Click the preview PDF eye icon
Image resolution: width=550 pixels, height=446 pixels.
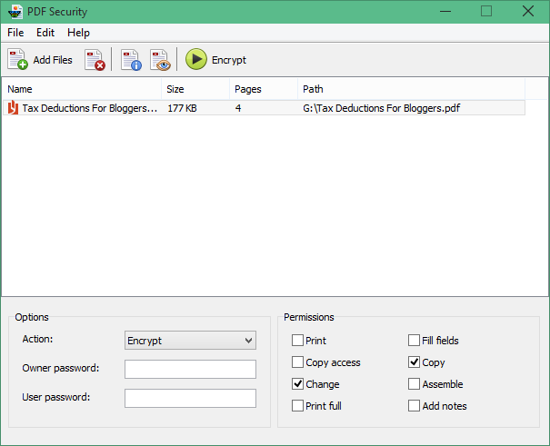point(160,60)
